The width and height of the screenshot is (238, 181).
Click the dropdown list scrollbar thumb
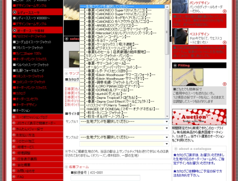(167, 32)
